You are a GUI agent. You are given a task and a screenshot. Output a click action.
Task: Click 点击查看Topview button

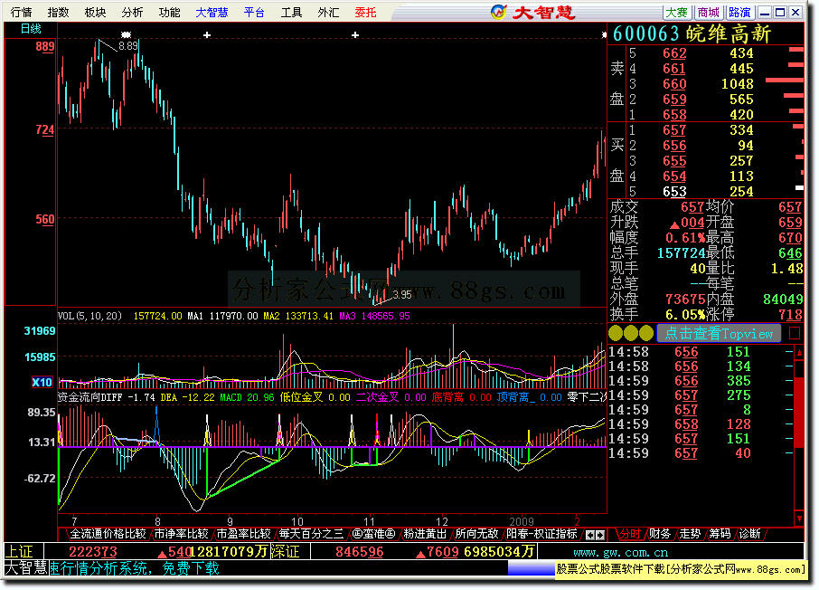point(719,333)
